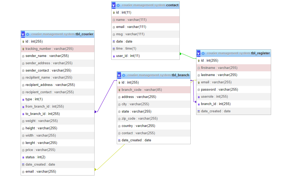292x181 pixels.
Task: Collapse tbl_courier using its V button
Action: click(x=22, y=34)
